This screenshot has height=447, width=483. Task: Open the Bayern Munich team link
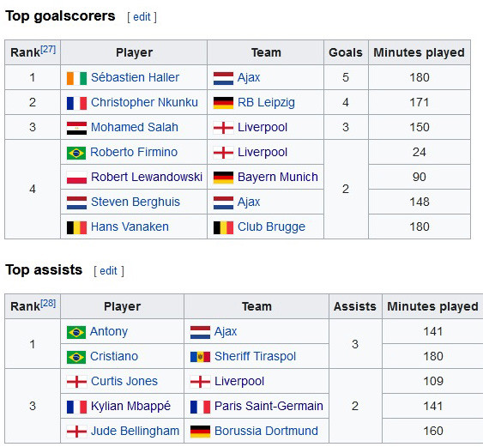click(278, 177)
